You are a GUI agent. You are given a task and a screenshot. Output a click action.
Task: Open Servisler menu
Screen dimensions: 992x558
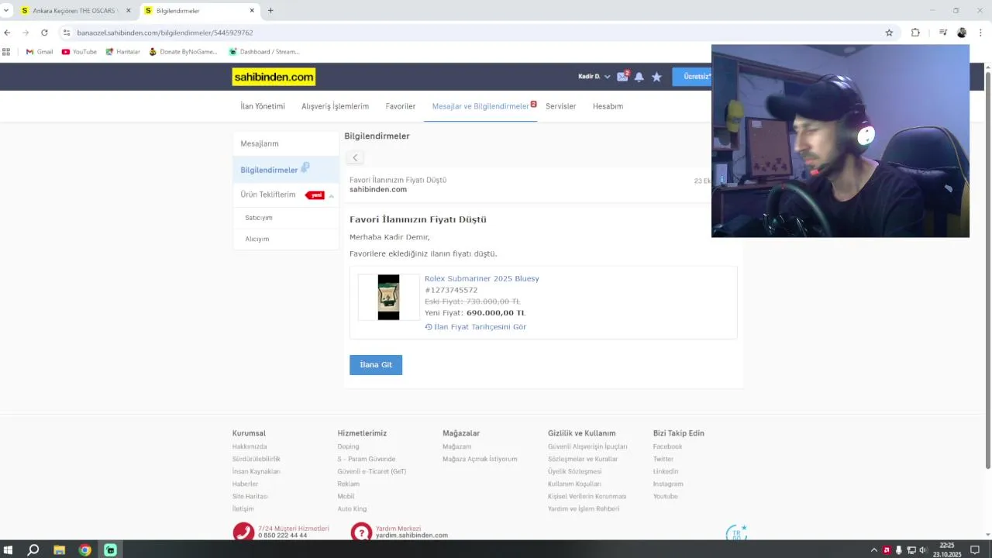coord(560,106)
